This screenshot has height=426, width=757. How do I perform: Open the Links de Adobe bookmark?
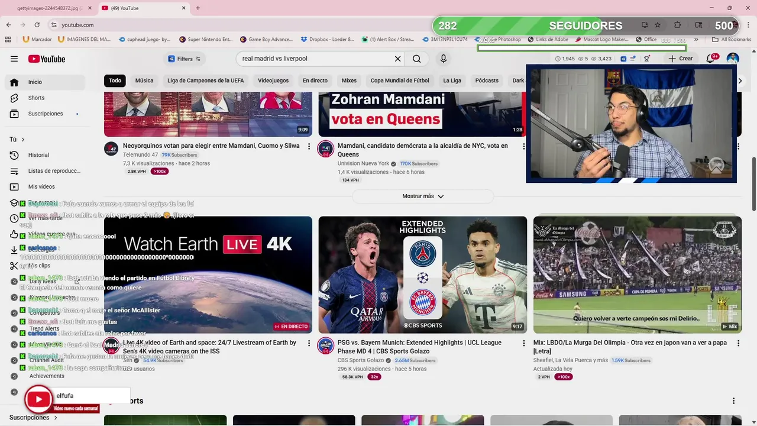[x=547, y=40]
